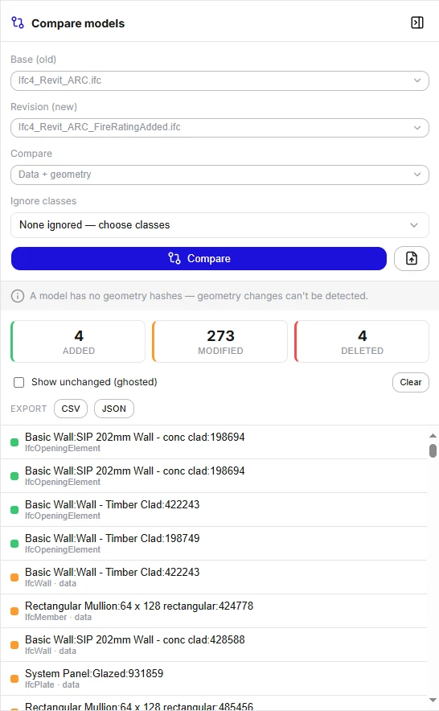Click the results list scroll up arrow
Screen dimensions: 439x711
[433, 435]
